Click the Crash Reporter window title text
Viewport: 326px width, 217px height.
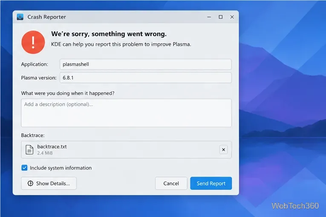click(46, 17)
